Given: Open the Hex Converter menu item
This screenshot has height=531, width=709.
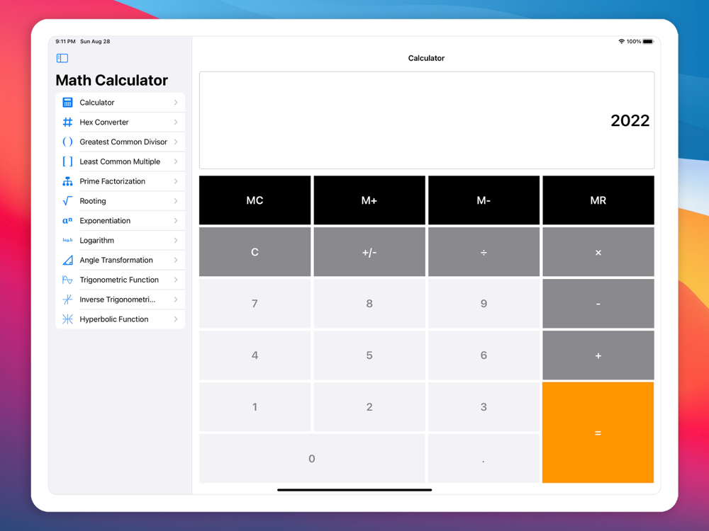Looking at the screenshot, I should tap(121, 122).
